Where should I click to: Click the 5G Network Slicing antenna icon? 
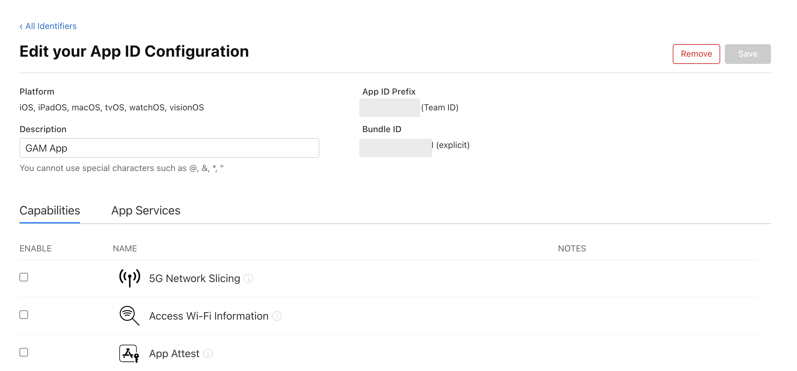(x=130, y=278)
